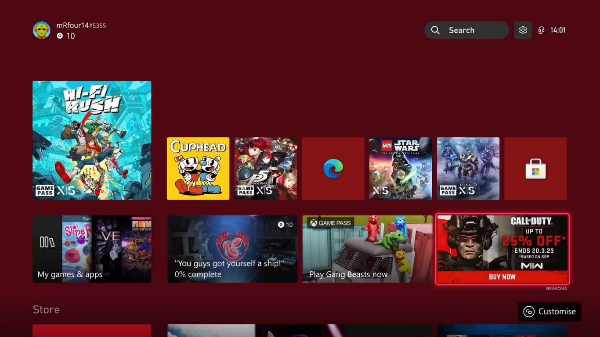Click the gamerscore 10 badge on achievement tile
Viewport: 600px width, 337px height.
pyautogui.click(x=286, y=225)
